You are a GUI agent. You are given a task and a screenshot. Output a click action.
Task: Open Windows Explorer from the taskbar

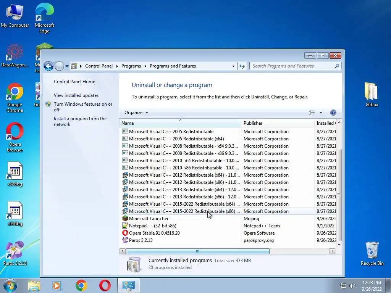(34, 286)
